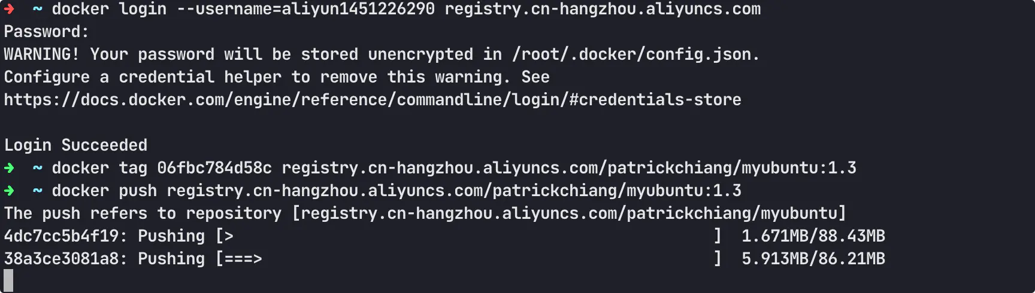Click the Password: prompt text
Viewport: 1035px width, 293px height.
[47, 32]
